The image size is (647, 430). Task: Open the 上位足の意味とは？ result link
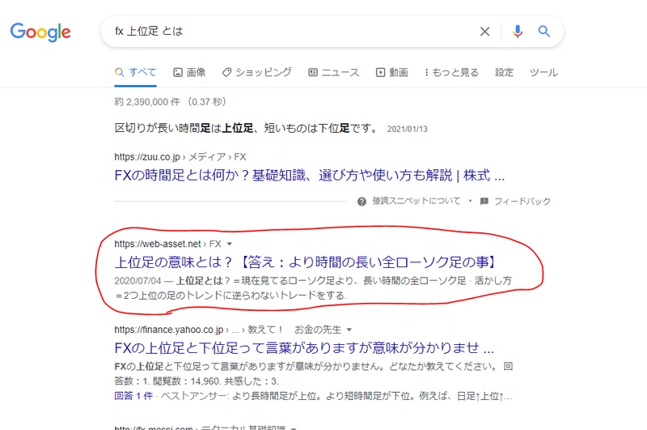[307, 262]
